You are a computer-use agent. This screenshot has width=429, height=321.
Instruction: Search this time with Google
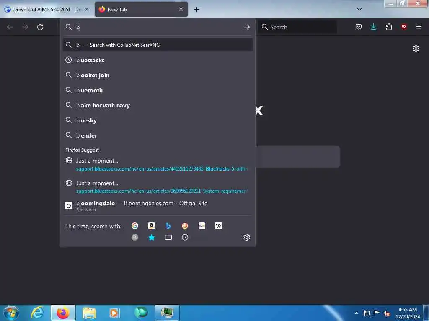[x=135, y=226]
